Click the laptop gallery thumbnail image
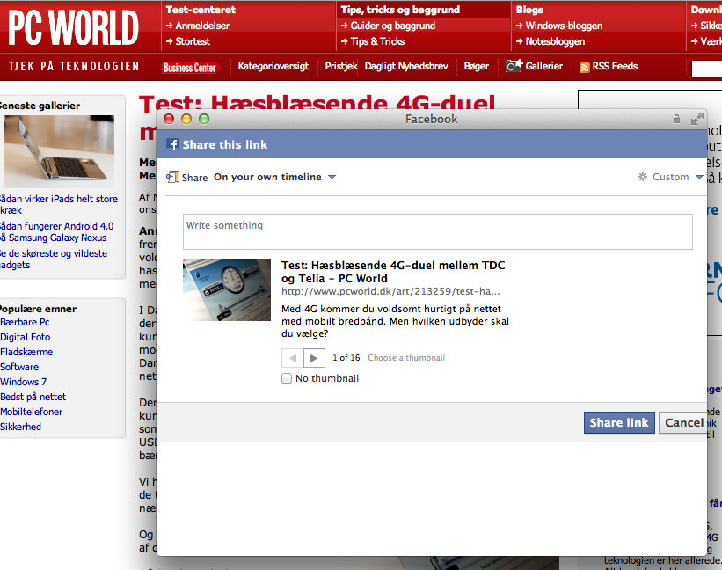 point(60,151)
